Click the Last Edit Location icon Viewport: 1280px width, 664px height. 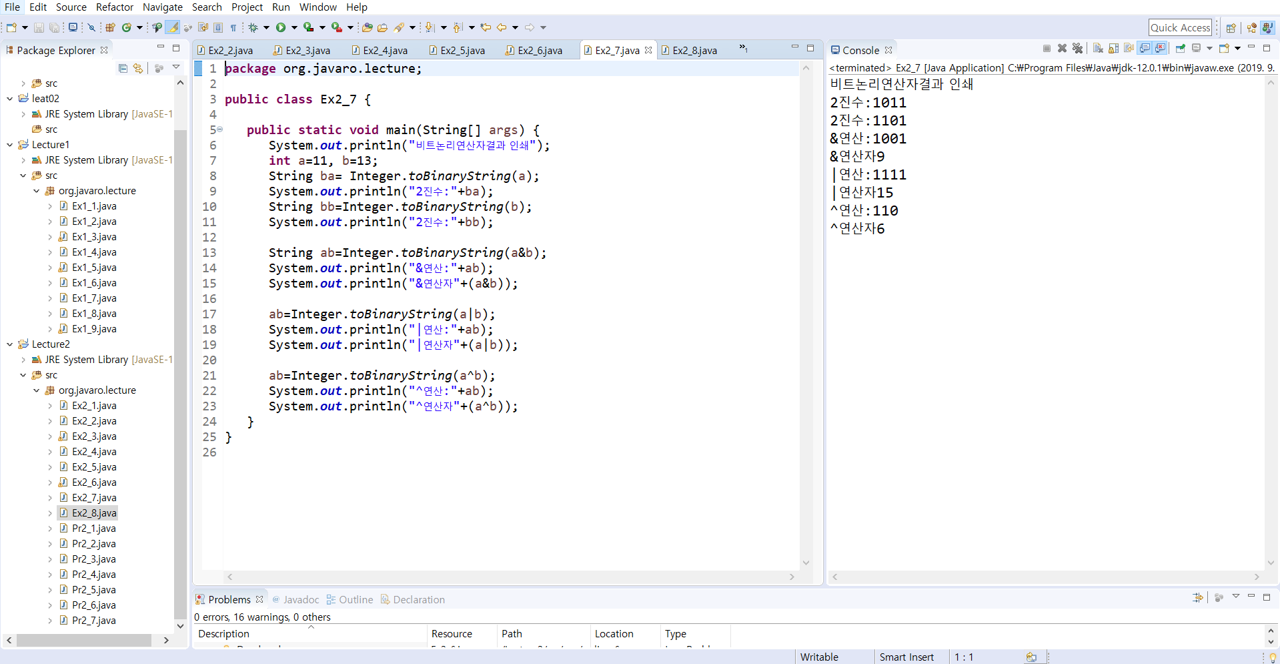coord(486,27)
